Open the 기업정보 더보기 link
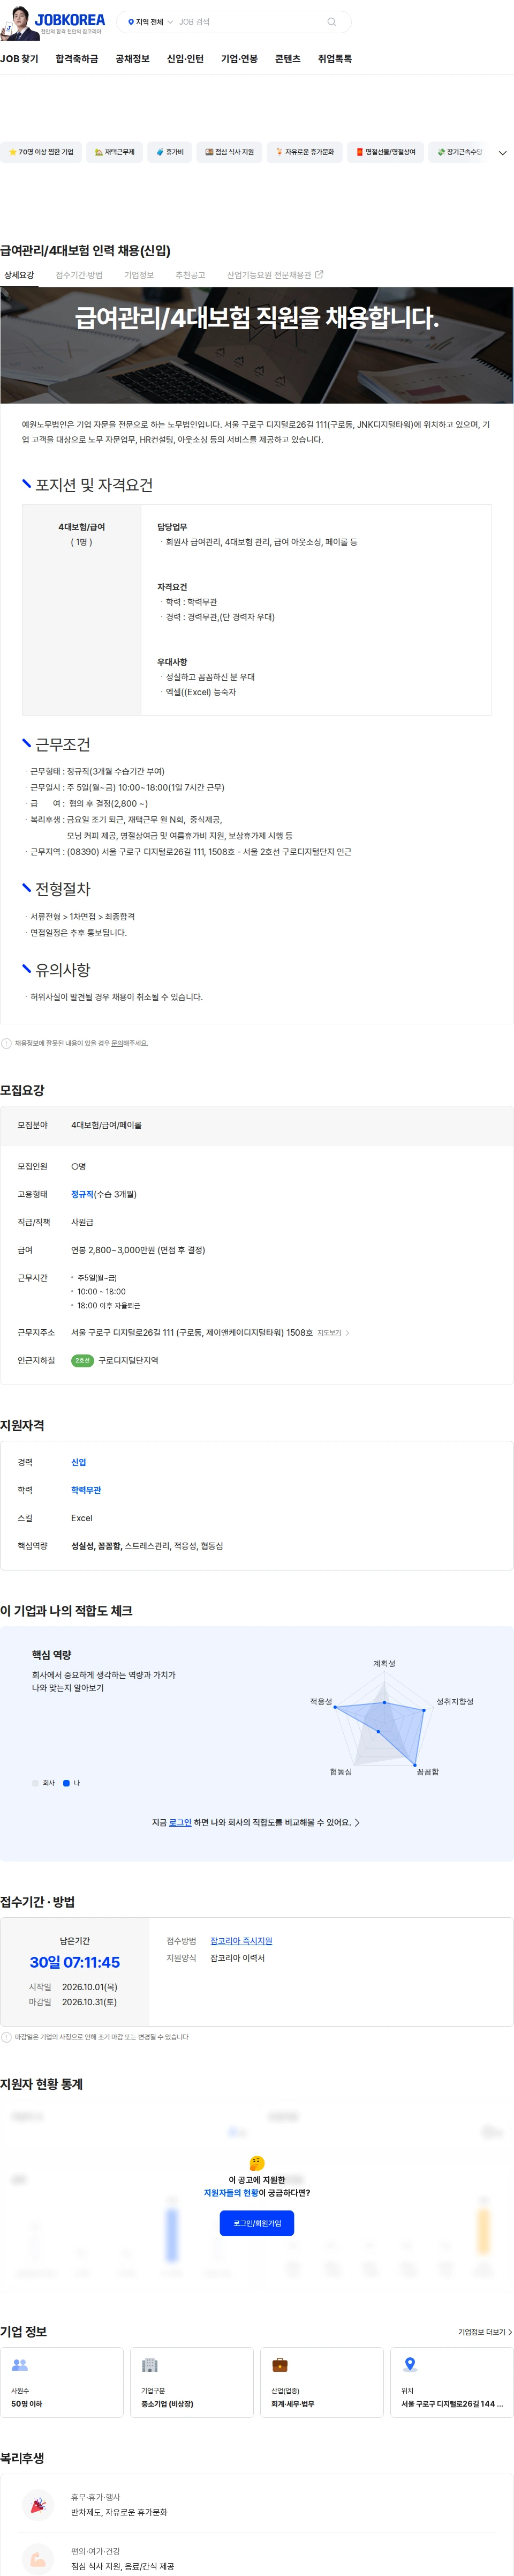 coord(485,2332)
